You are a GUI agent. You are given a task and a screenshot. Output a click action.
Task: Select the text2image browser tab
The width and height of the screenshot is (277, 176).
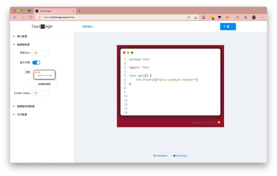click(55, 11)
